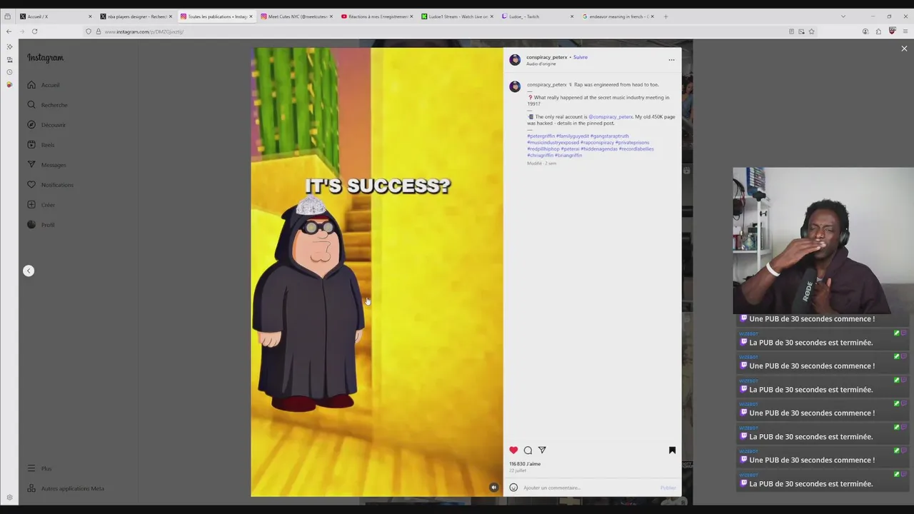
Task: Switch to Réactions à mes Enregistrements tab
Action: pyautogui.click(x=377, y=16)
